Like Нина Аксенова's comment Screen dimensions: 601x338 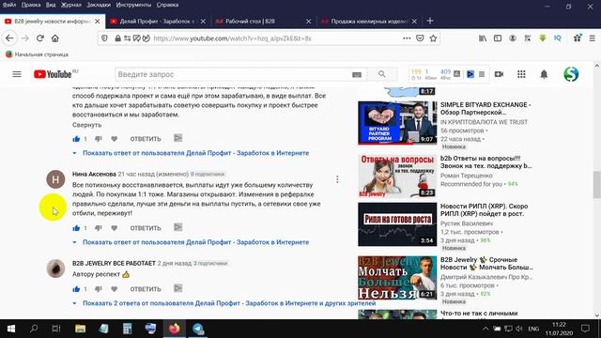[76, 228]
